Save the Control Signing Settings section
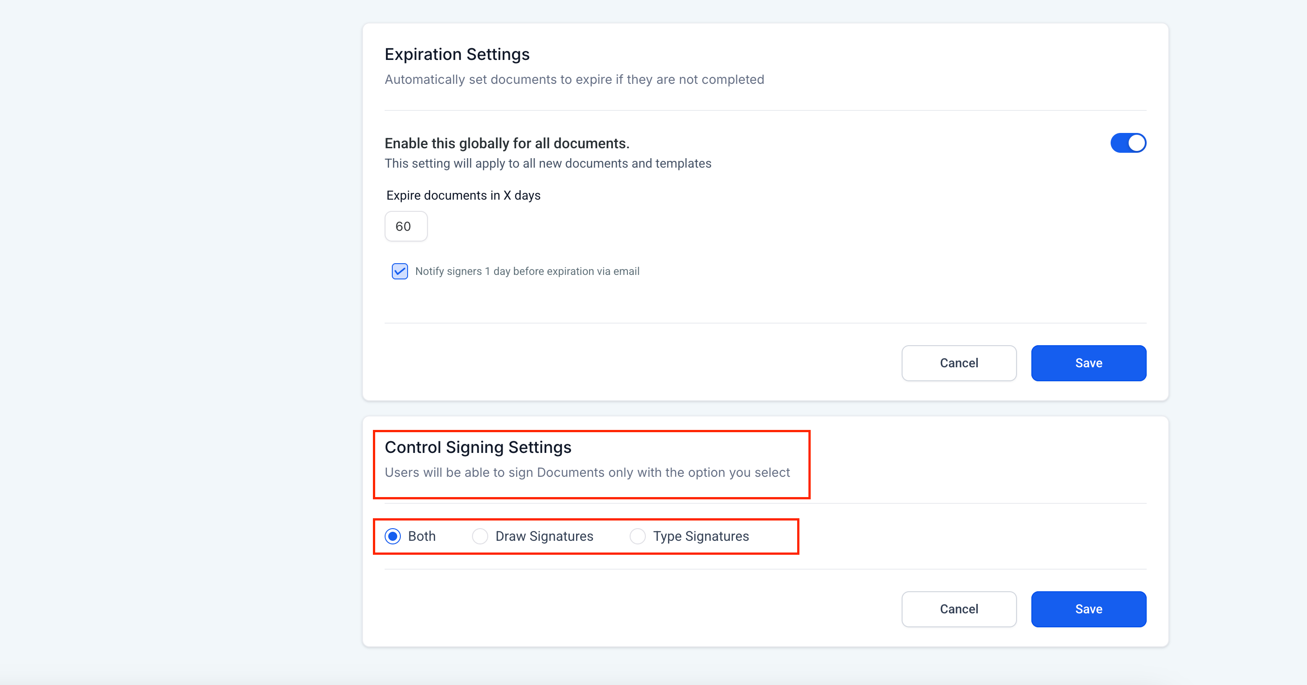 pyautogui.click(x=1088, y=609)
